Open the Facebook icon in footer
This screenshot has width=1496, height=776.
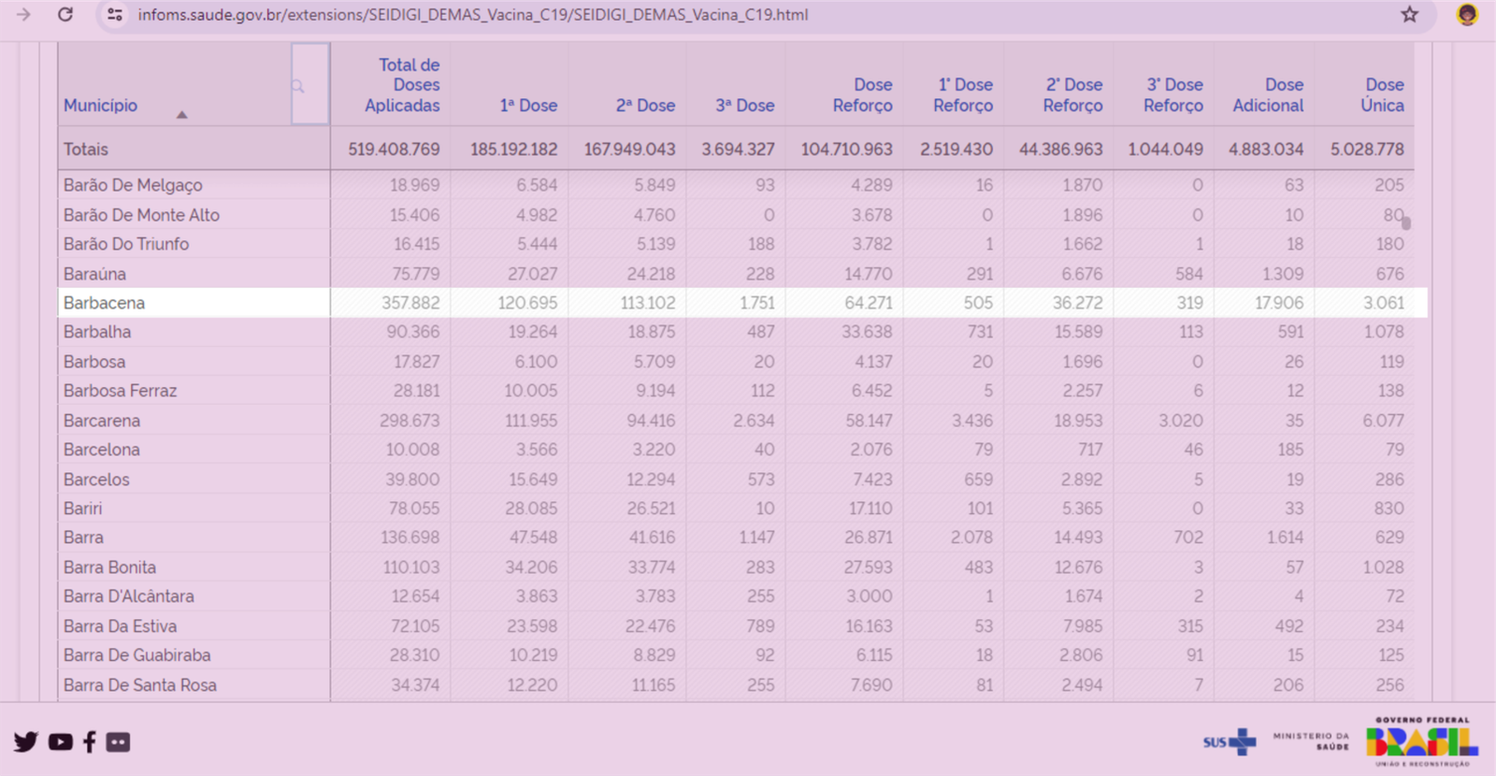pos(90,741)
